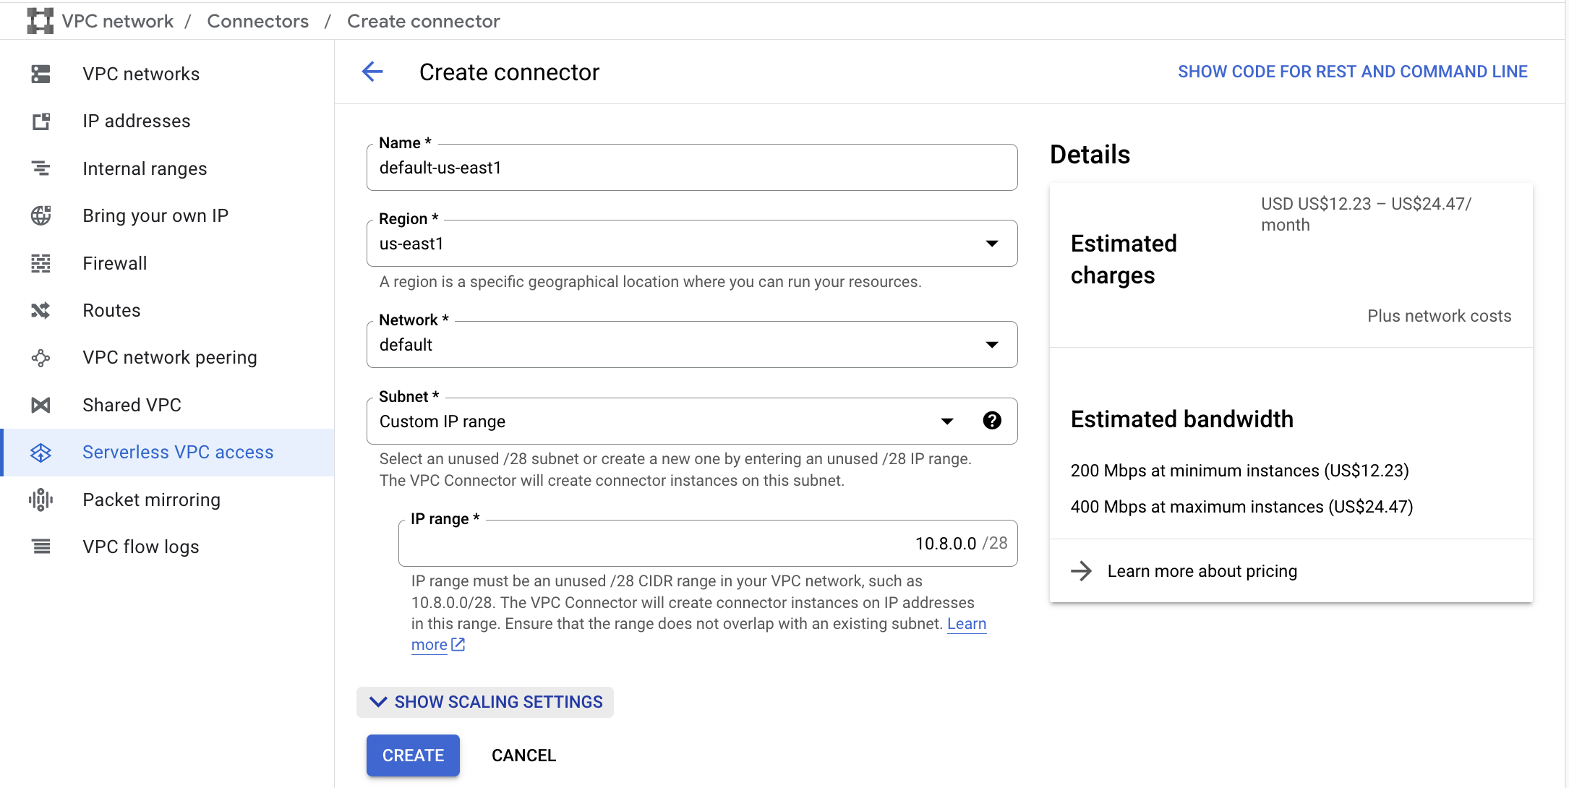
Task: Click the Routes sidebar icon
Action: (41, 310)
